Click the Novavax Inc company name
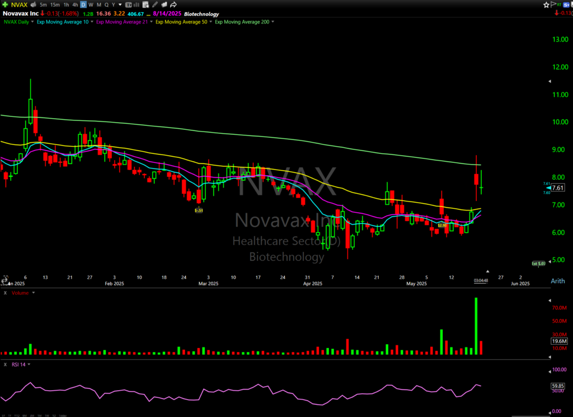573x417 pixels. (x=21, y=13)
